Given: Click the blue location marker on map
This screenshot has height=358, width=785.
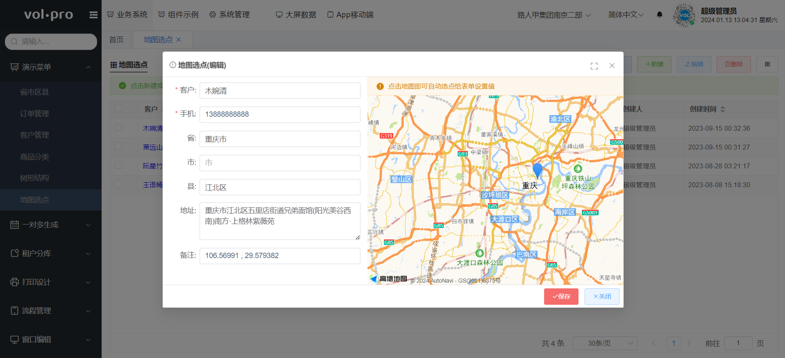Looking at the screenshot, I should tap(538, 170).
